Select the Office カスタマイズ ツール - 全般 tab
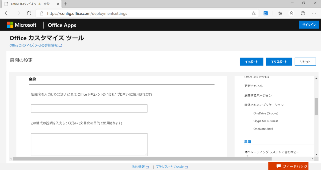321x170 pixels. tap(31, 4)
